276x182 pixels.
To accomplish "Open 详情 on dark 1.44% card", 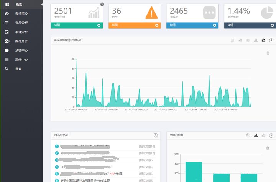I will coord(250,25).
